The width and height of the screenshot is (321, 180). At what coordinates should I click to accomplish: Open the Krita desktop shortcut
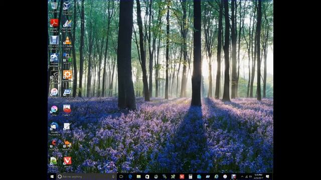54,110
